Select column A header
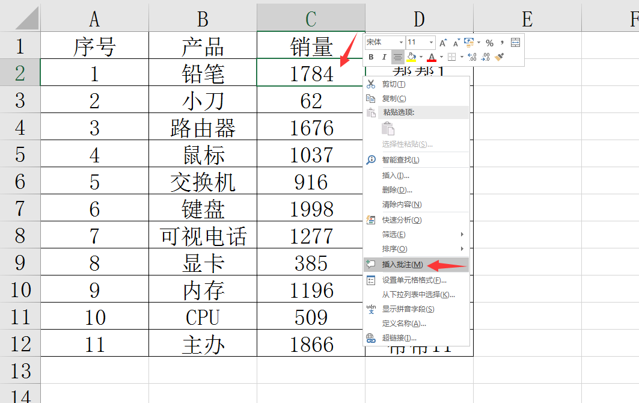Viewport: 639px width, 403px height. [x=94, y=18]
